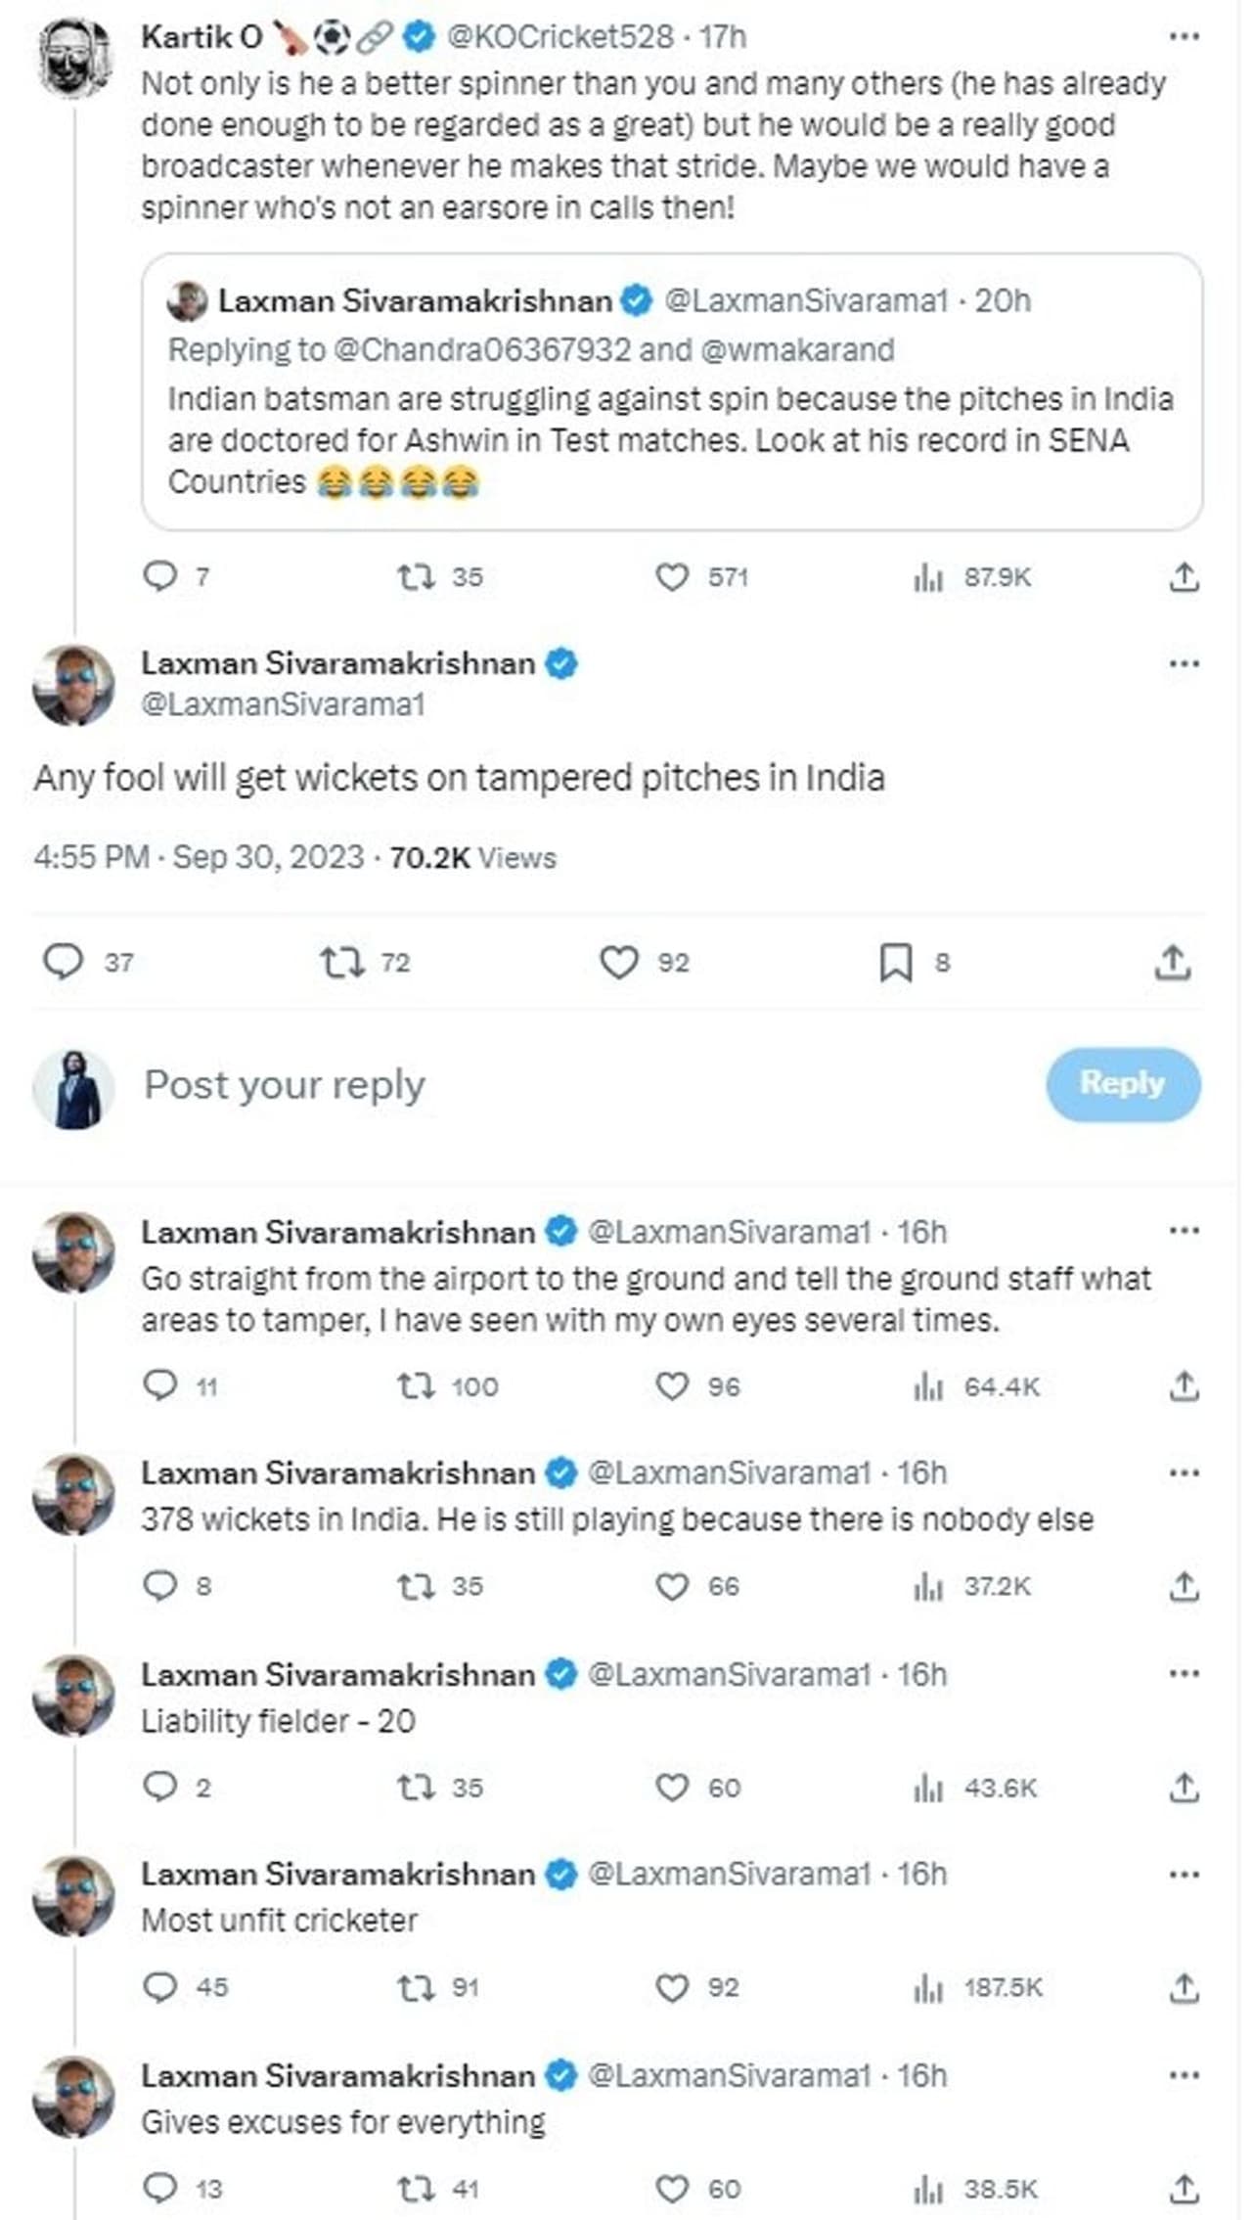Open more options menu on the main tweet
The height and width of the screenshot is (2220, 1252).
point(1184,664)
